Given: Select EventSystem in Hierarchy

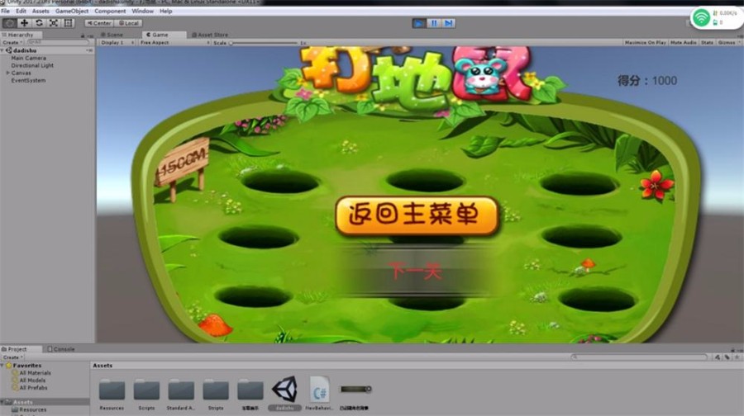Looking at the screenshot, I should [x=28, y=81].
